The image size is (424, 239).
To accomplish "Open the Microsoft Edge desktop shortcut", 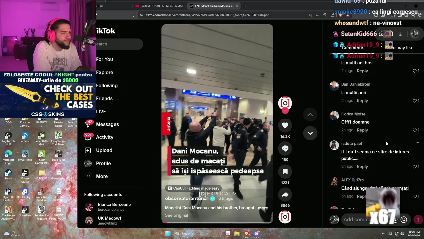I will (8, 157).
